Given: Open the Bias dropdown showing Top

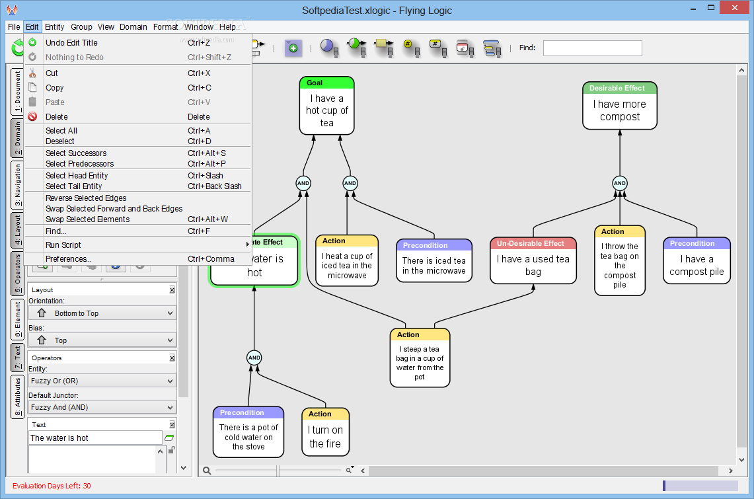Looking at the screenshot, I should (102, 340).
